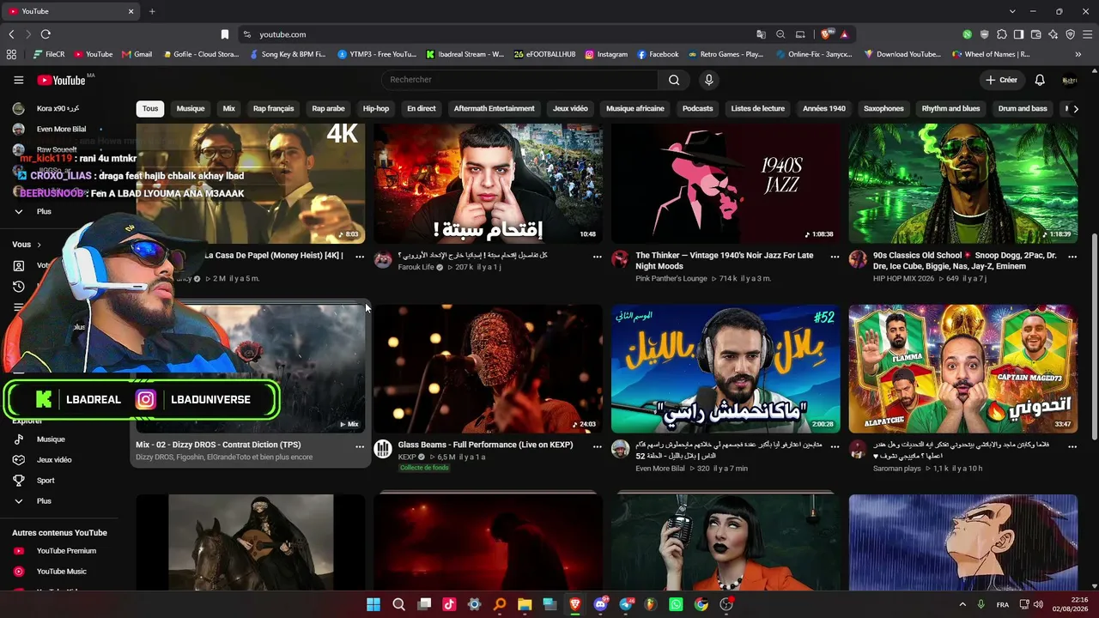The height and width of the screenshot is (618, 1099).
Task: Translate this page using the translate icon
Action: (761, 34)
